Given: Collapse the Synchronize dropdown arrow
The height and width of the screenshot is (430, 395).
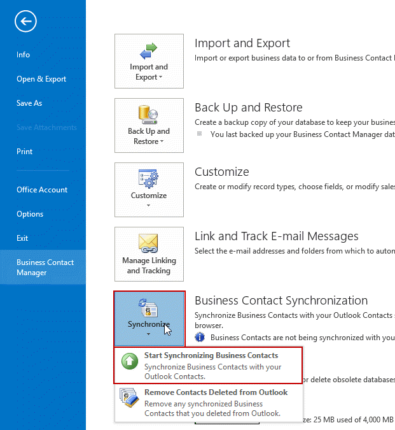Looking at the screenshot, I should tap(148, 334).
